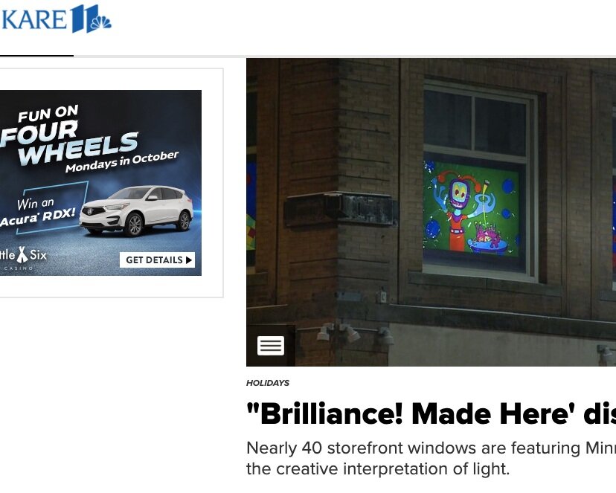Click the "Mondays in October" ad text
The width and height of the screenshot is (616, 493).
click(122, 161)
